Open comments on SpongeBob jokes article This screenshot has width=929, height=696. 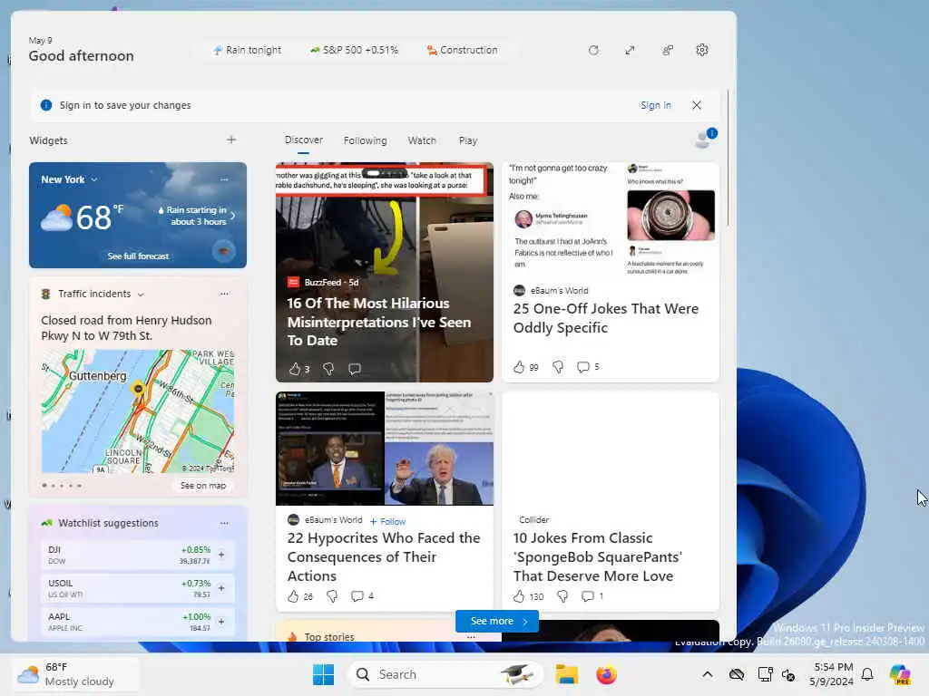[x=592, y=596]
